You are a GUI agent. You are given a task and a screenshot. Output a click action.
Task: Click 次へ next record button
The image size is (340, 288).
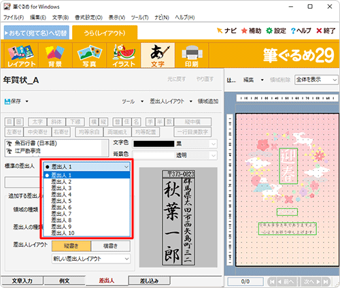click(312, 282)
